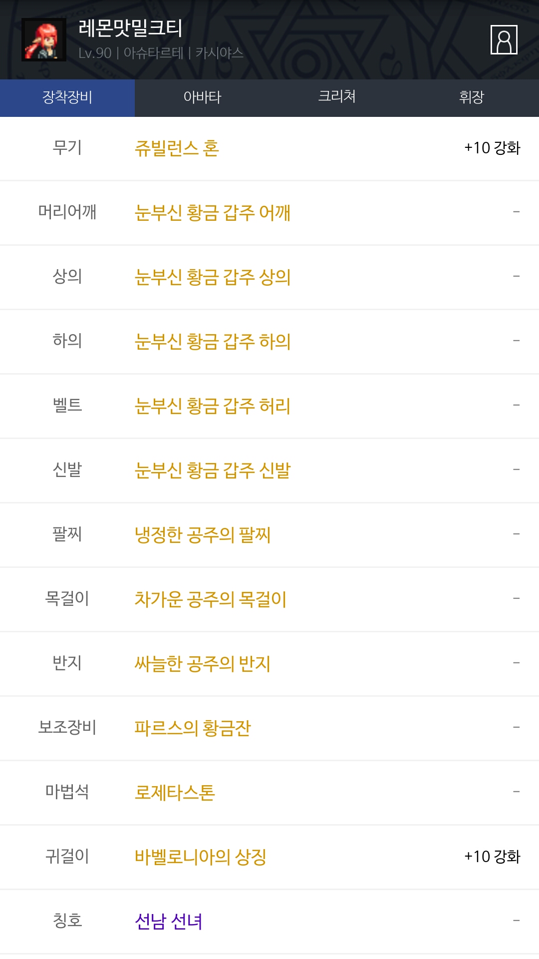Open the 크리쳐 tab
Viewport: 539px width, 959px height.
coord(337,97)
